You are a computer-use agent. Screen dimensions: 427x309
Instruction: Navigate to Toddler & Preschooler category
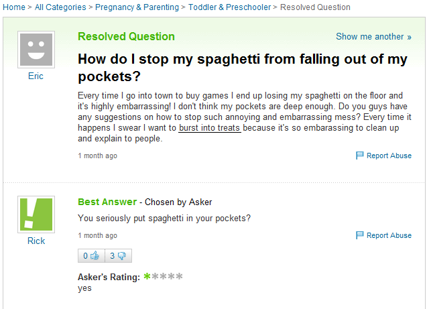point(229,7)
